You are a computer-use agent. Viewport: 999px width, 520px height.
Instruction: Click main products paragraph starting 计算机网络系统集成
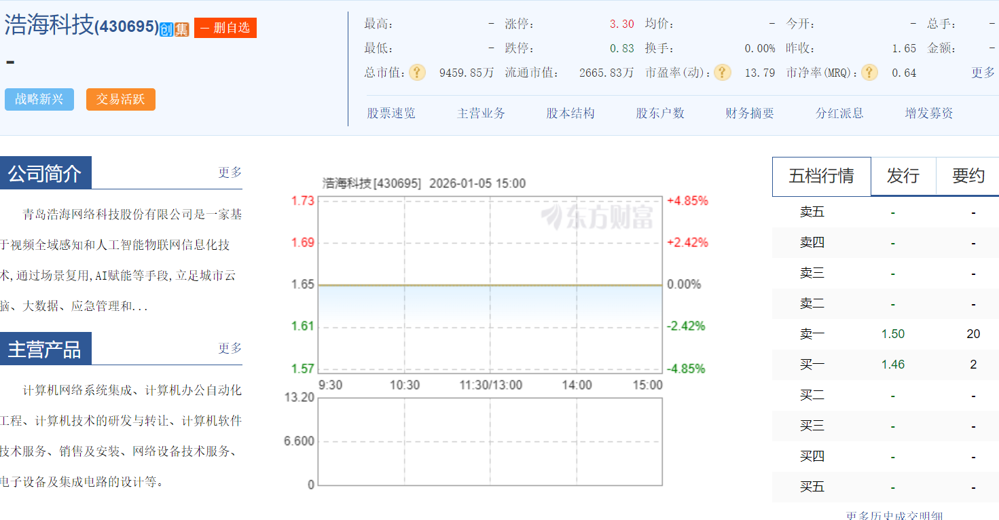point(121,437)
